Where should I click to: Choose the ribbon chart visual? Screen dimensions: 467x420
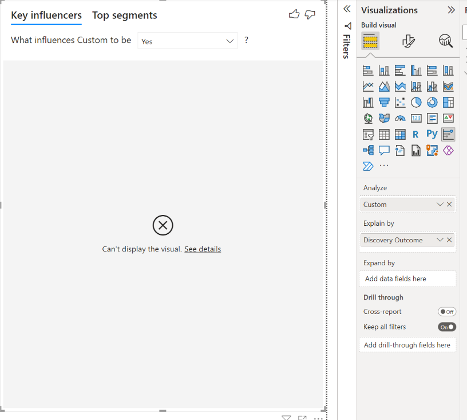click(448, 87)
